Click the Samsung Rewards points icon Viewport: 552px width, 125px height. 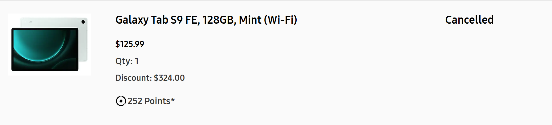121,101
